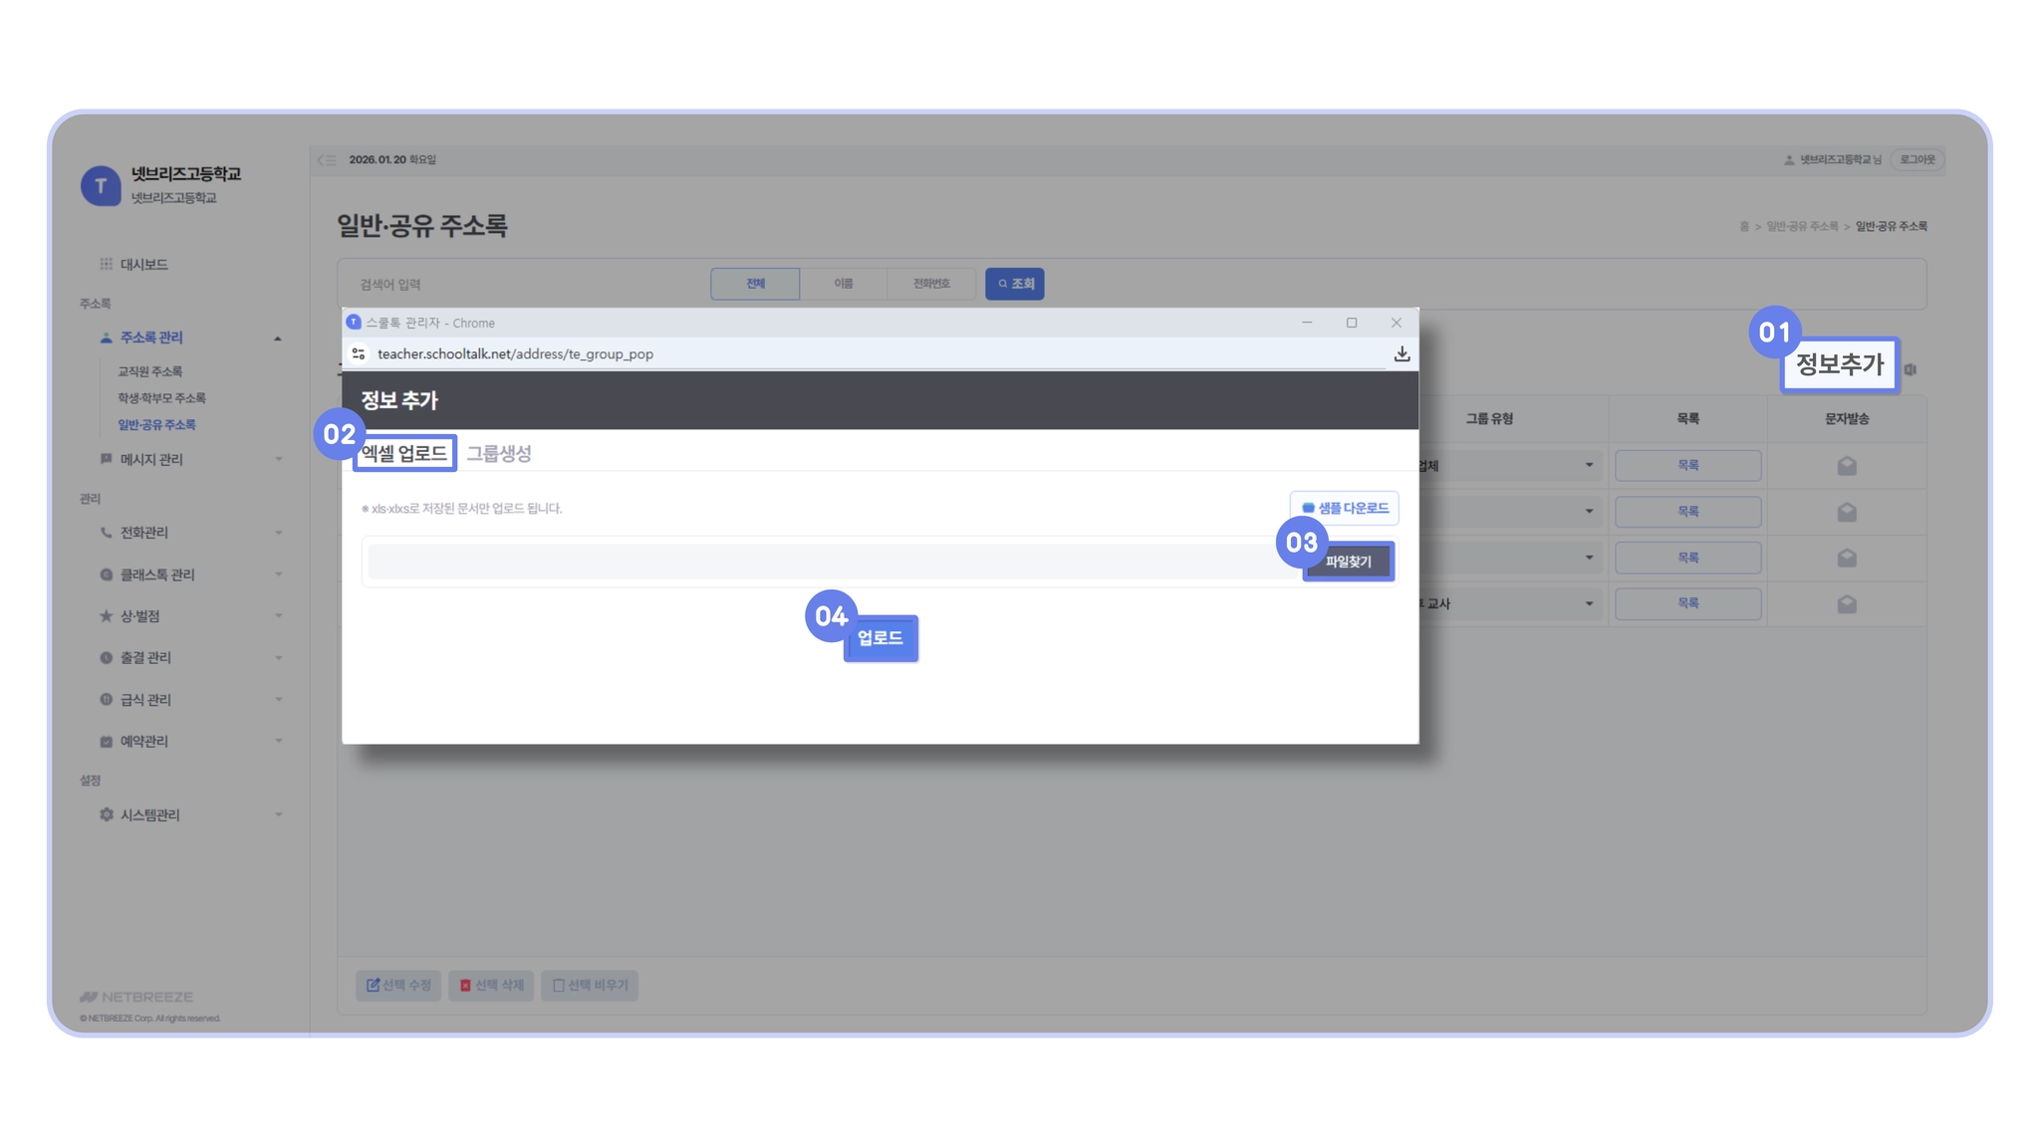
Task: Expand the 메시지 관리 sidebar menu
Action: point(151,460)
